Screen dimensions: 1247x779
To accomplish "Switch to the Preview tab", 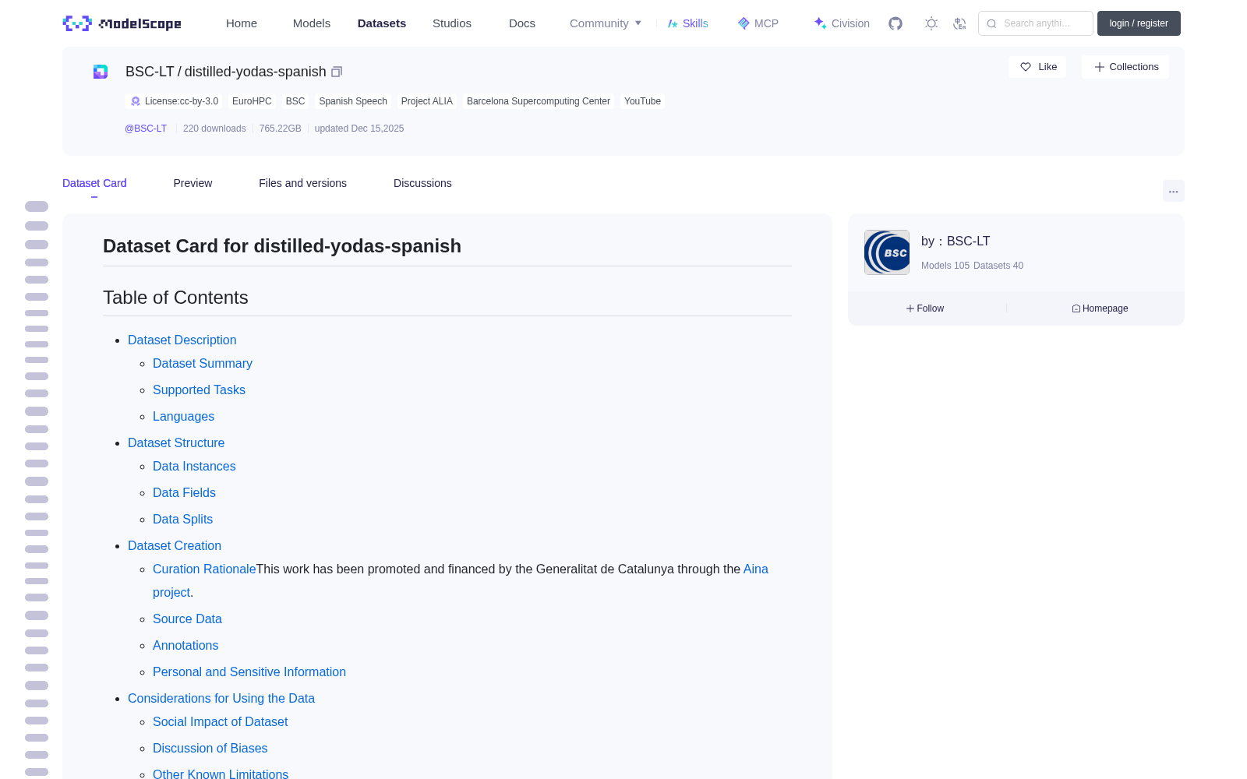I will pyautogui.click(x=193, y=183).
